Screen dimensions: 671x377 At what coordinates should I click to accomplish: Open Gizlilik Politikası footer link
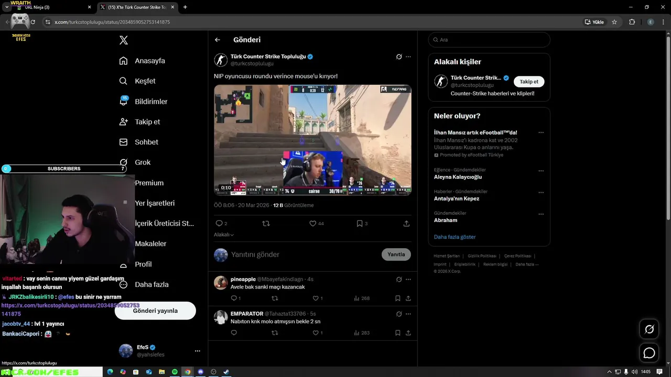pyautogui.click(x=482, y=256)
